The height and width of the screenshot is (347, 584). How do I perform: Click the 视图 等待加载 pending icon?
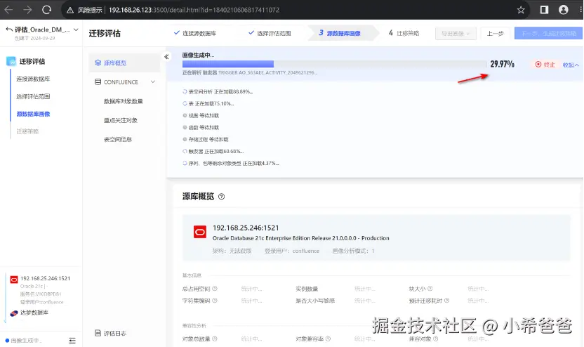pos(185,115)
